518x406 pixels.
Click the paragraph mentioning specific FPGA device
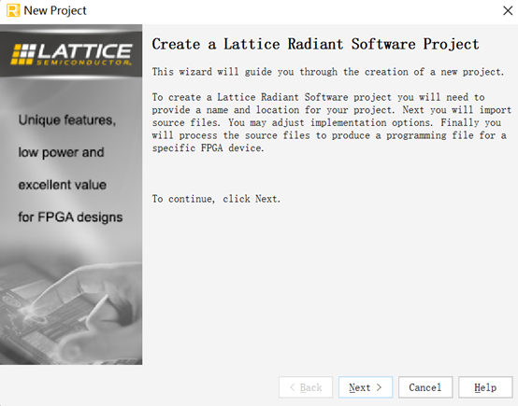[332, 122]
